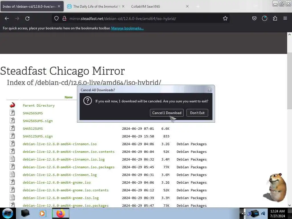This screenshot has width=292, height=219.
Task: Open the tracking protection shield icon
Action: click(x=56, y=18)
